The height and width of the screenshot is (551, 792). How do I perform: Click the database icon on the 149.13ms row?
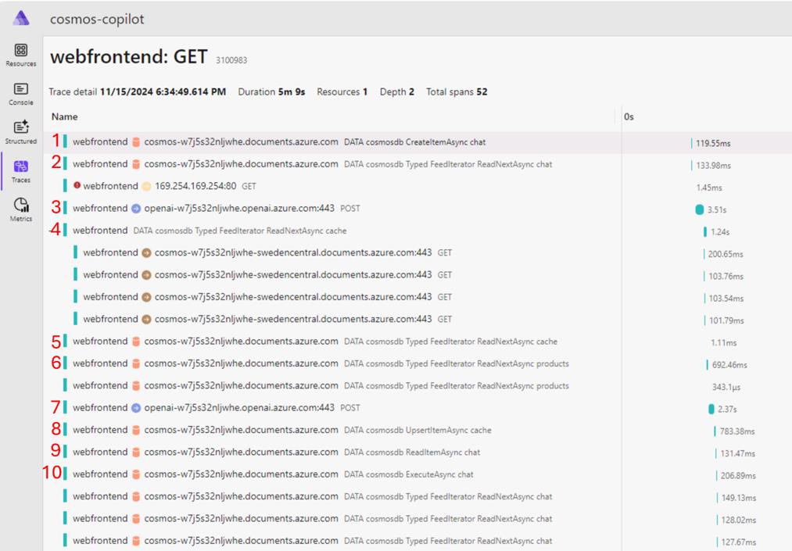(136, 496)
